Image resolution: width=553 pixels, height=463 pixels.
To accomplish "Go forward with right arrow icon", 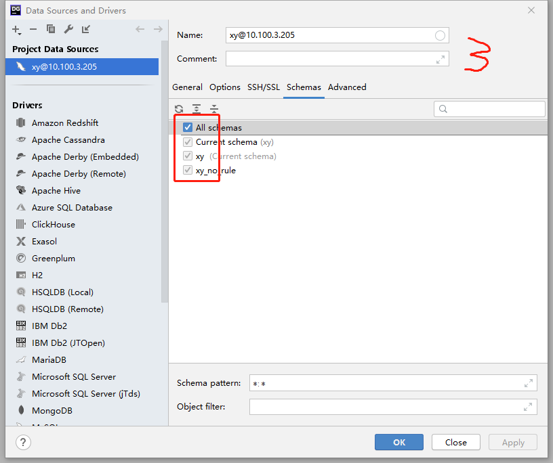I will (158, 29).
